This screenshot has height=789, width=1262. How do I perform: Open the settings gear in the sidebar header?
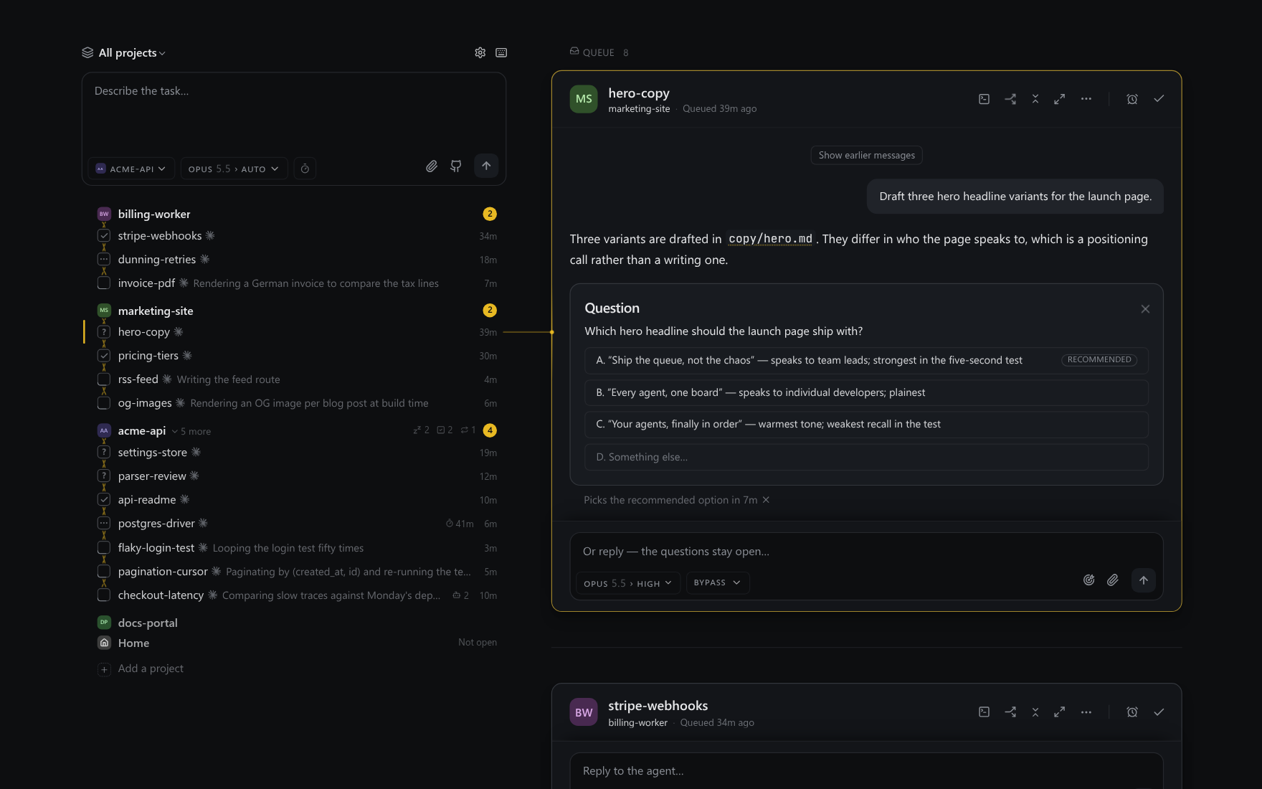point(480,52)
